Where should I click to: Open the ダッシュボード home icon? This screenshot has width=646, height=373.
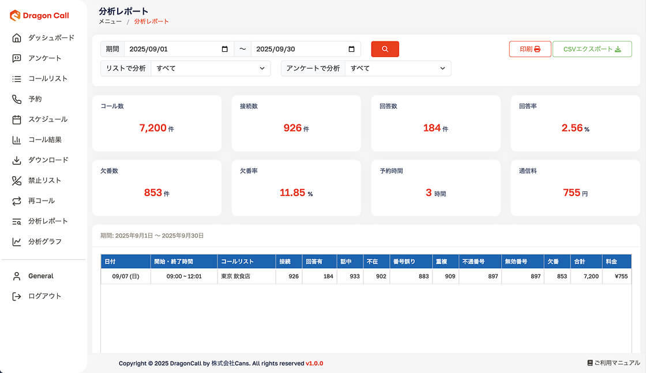17,38
